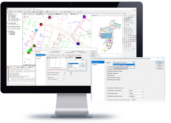Click the help question mark in Connection Request Assessment
This screenshot has height=123, width=171.
coord(158,58)
